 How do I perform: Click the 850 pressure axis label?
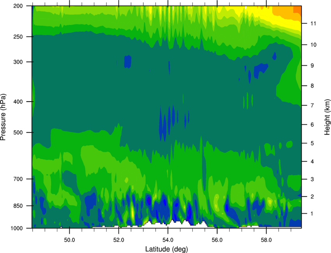(18, 206)
